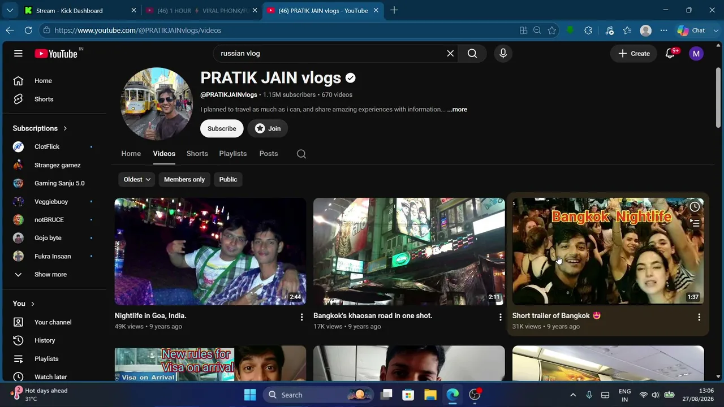Image resolution: width=724 pixels, height=407 pixels.
Task: Open the channel Posts tab
Action: tap(269, 154)
